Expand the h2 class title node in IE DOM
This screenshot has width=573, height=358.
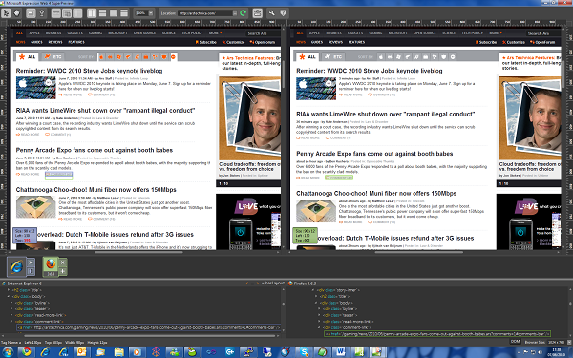point(9,290)
